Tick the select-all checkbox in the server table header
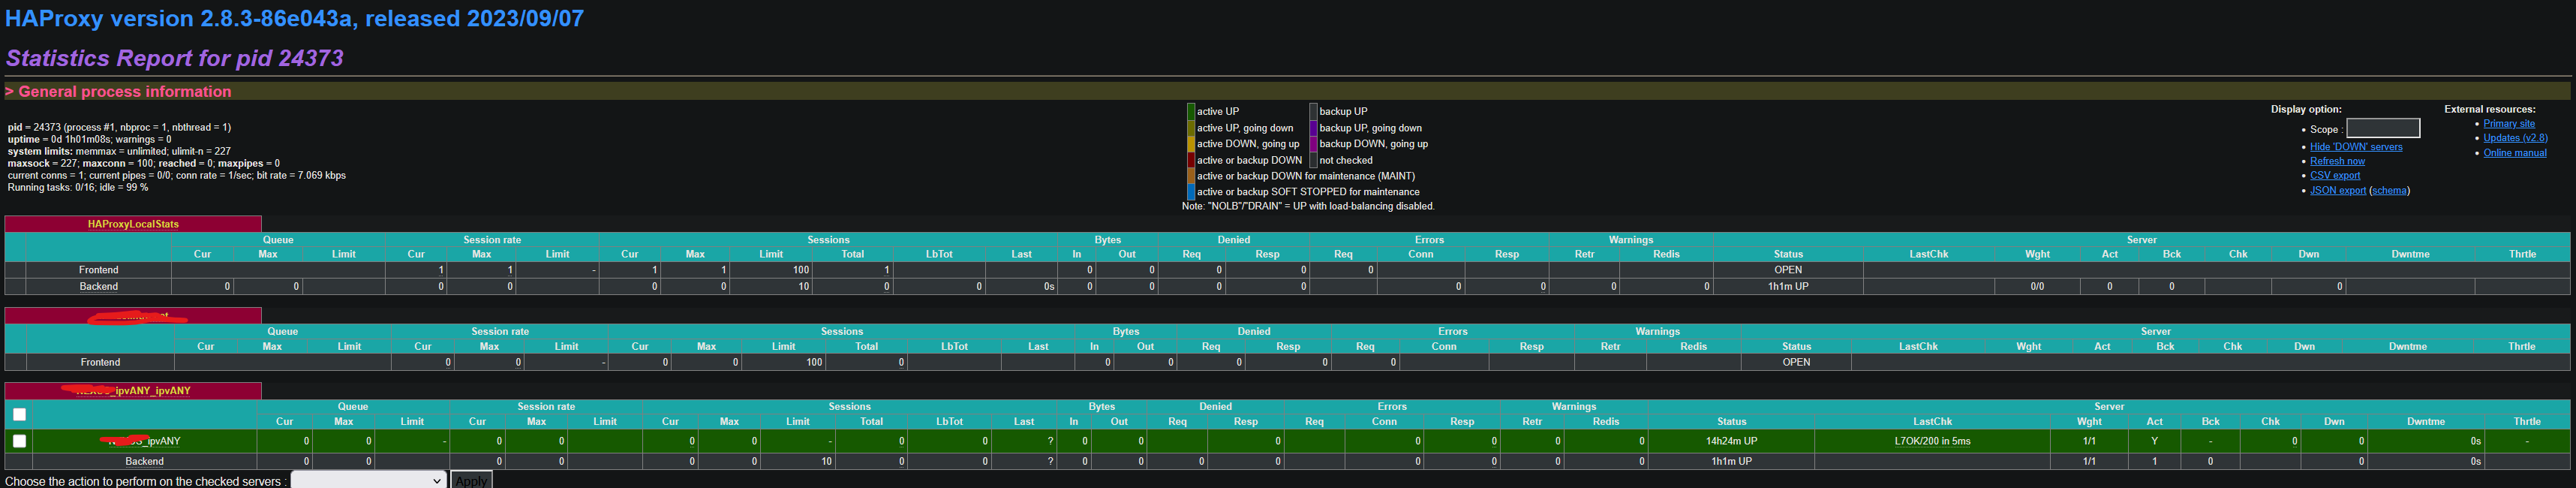The width and height of the screenshot is (2576, 488). point(19,414)
